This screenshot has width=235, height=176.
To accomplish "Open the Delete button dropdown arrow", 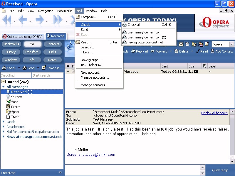I will pyautogui.click(x=192, y=51).
